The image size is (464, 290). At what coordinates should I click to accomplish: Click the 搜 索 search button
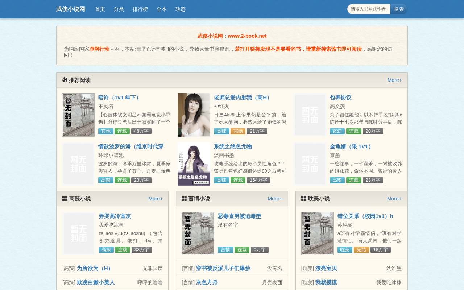click(x=399, y=9)
